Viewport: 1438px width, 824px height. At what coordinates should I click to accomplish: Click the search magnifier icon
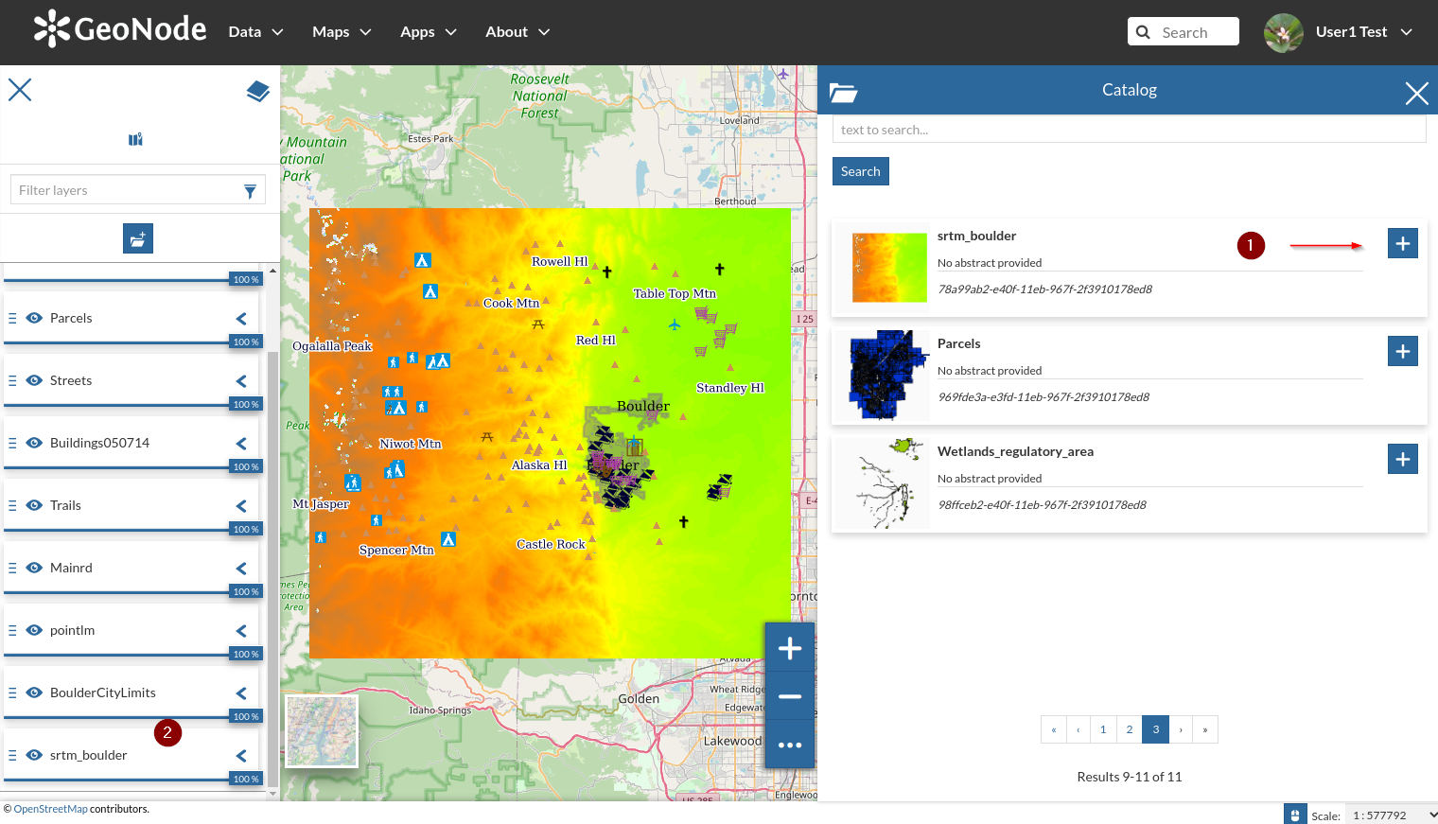pos(1143,32)
